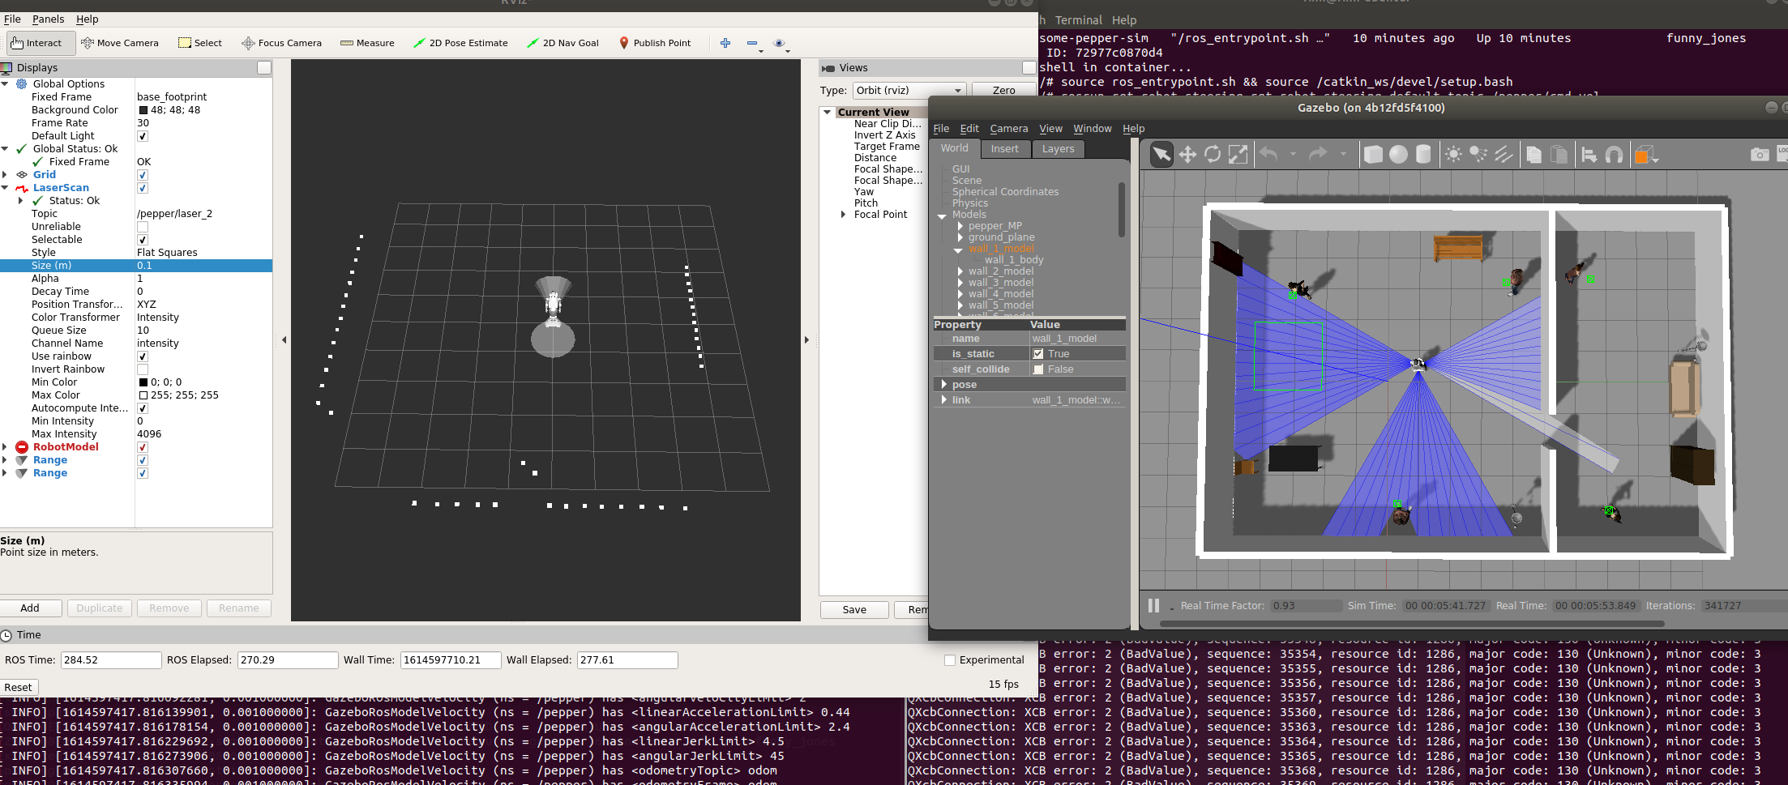Toggle Selectable checkbox
The image size is (1788, 785).
click(143, 240)
